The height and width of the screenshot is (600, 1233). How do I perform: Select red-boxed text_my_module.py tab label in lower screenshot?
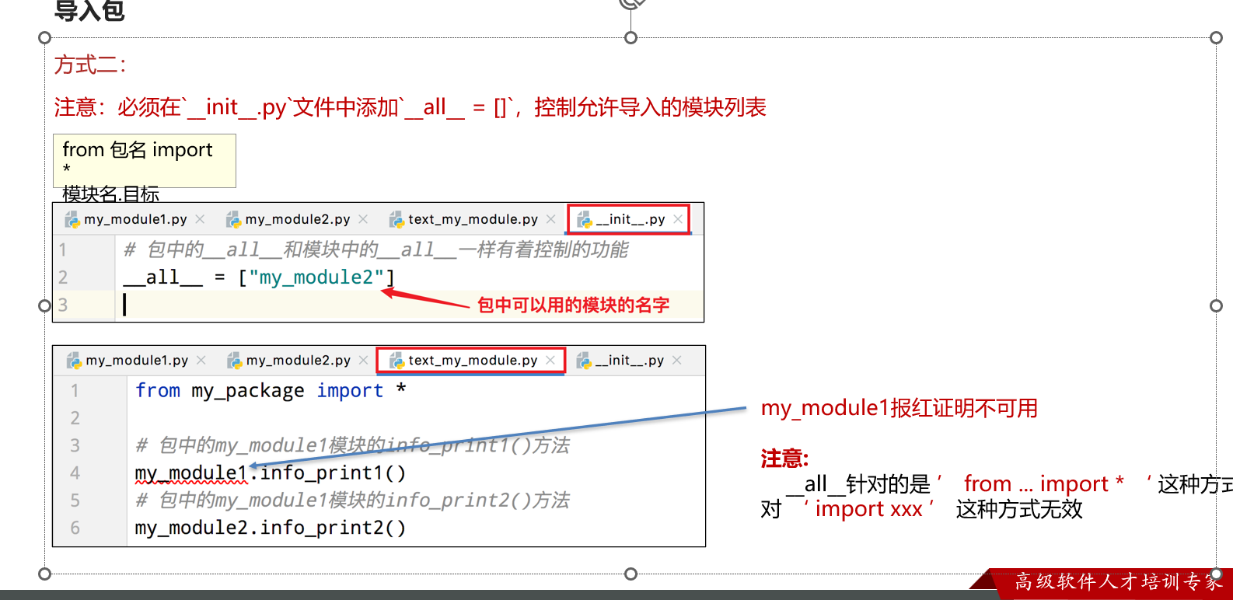tap(473, 360)
